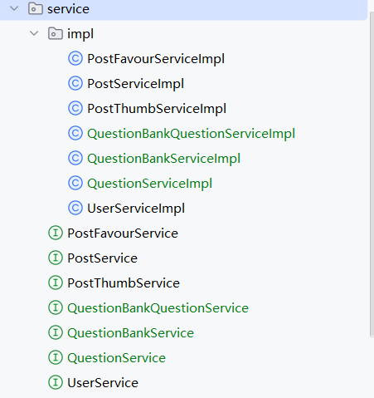The width and height of the screenshot is (374, 398).
Task: Open the PostThumbServiceImpl class
Action: tap(157, 109)
